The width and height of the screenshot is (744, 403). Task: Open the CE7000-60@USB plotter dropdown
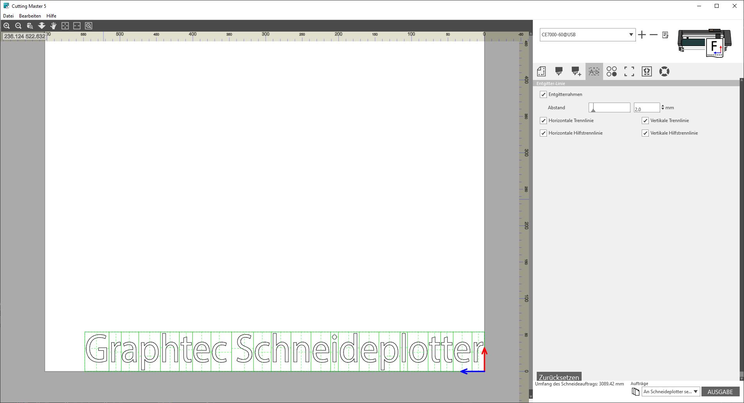[x=587, y=35]
